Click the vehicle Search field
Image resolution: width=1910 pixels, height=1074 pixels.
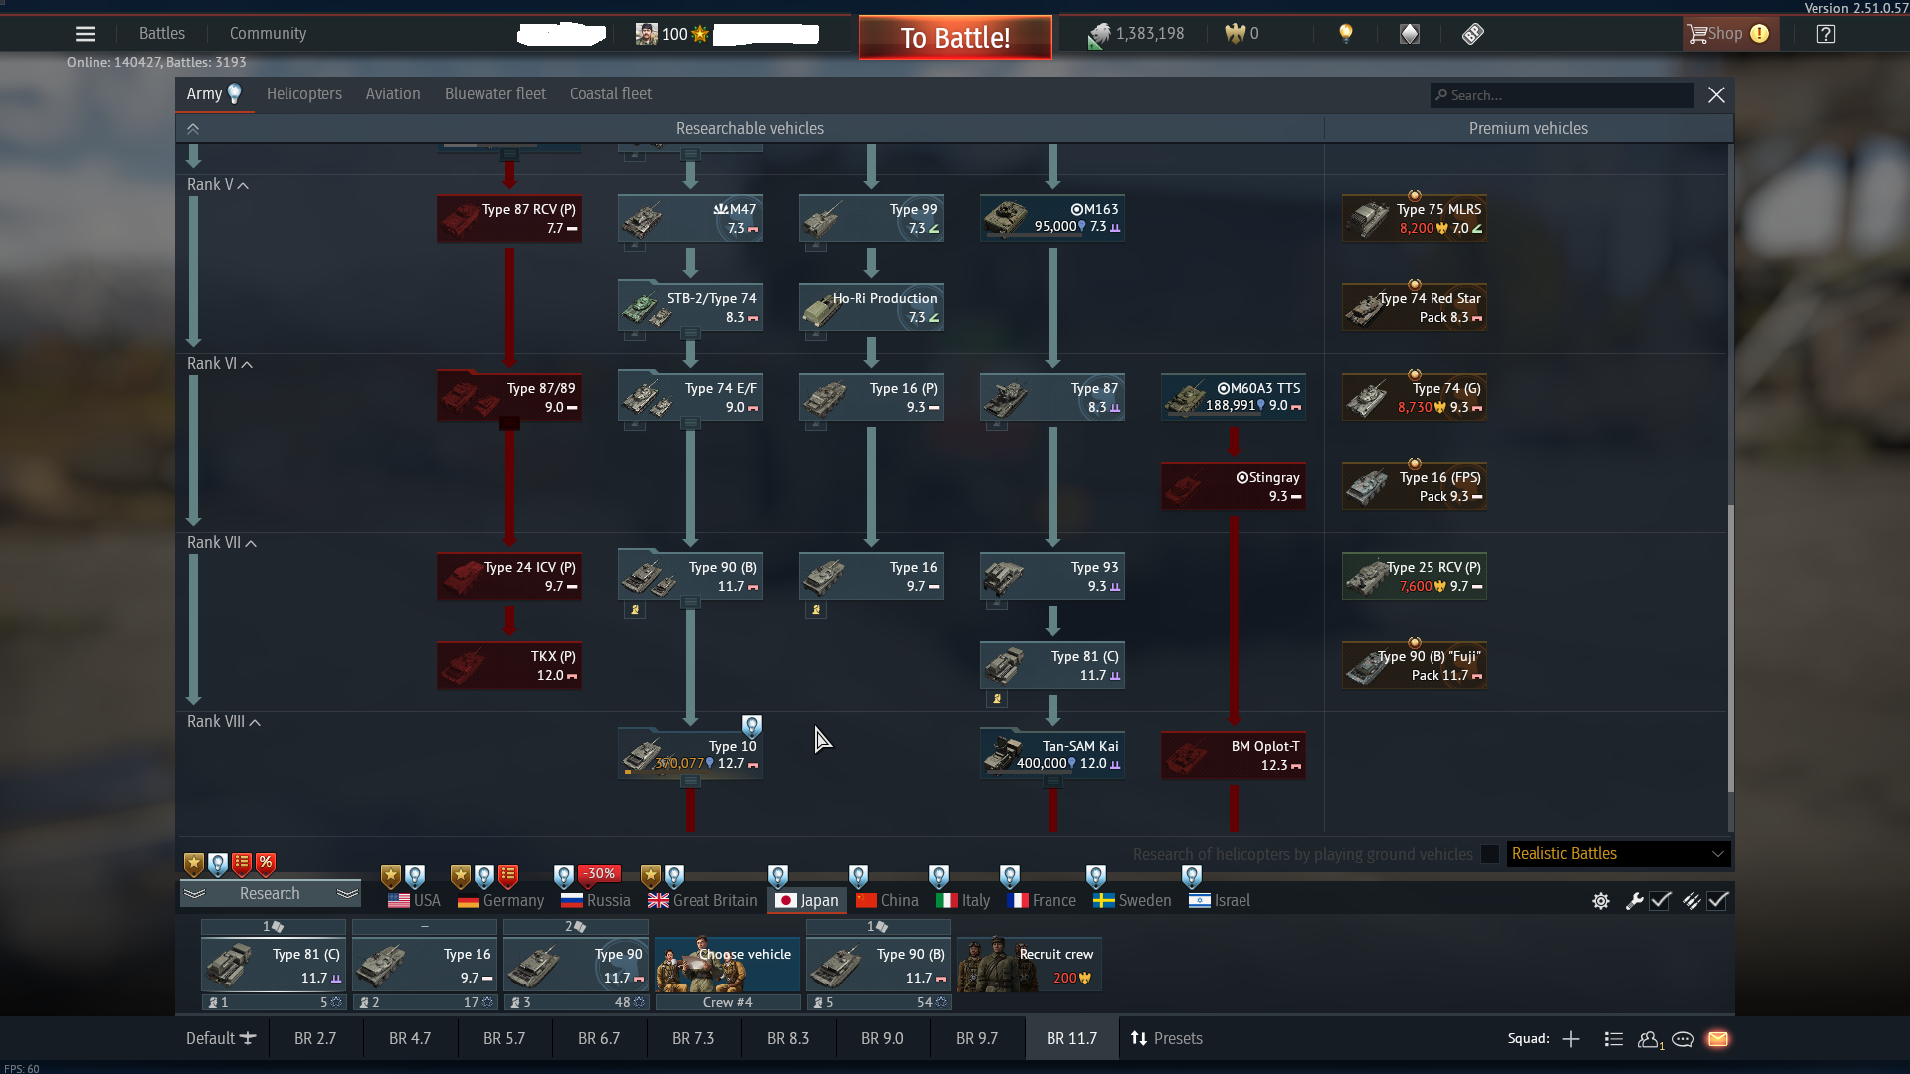[1562, 96]
